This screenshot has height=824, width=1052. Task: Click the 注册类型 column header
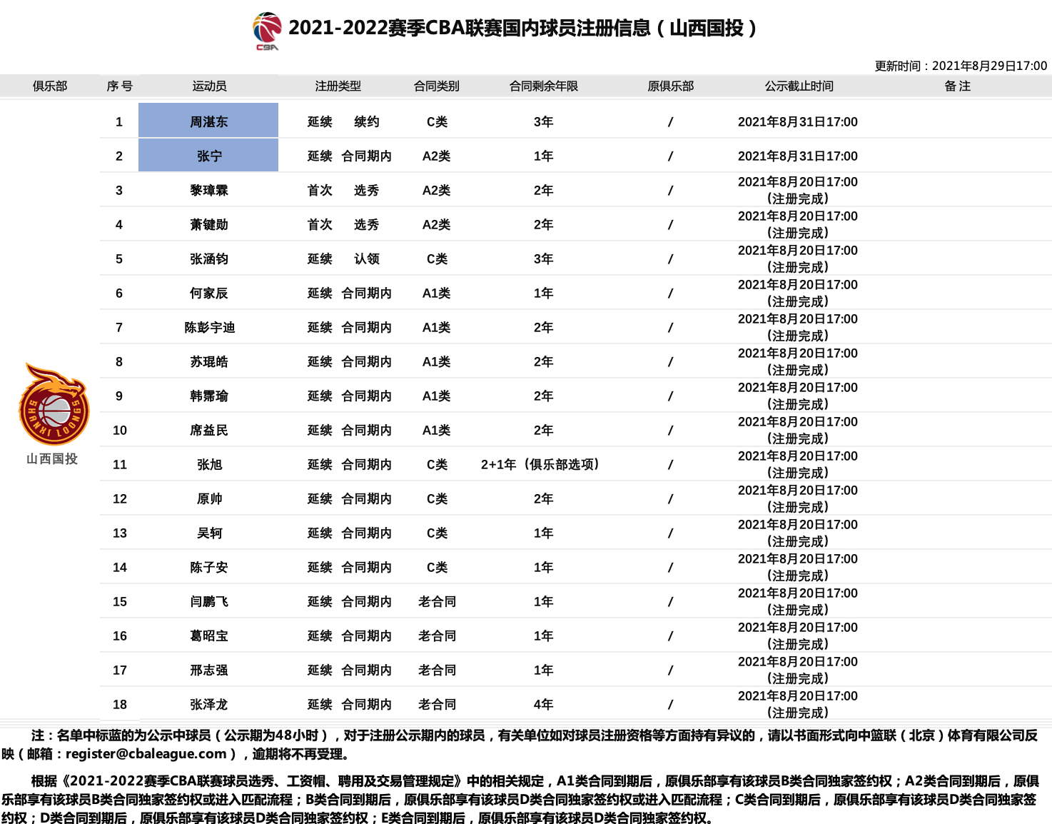pos(338,86)
